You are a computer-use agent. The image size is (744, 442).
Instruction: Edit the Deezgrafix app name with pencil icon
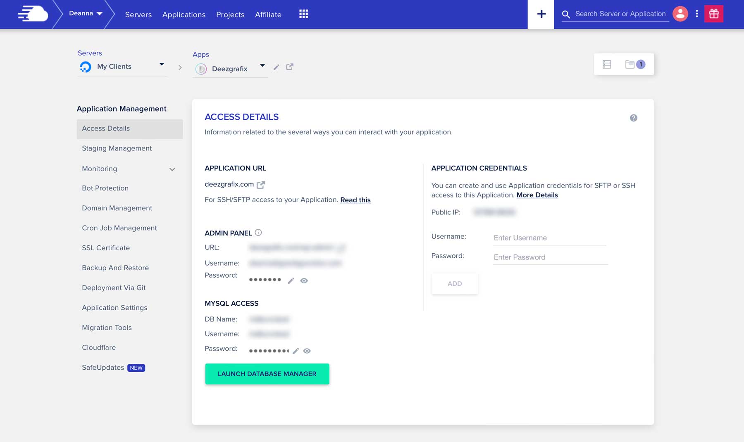pyautogui.click(x=276, y=67)
